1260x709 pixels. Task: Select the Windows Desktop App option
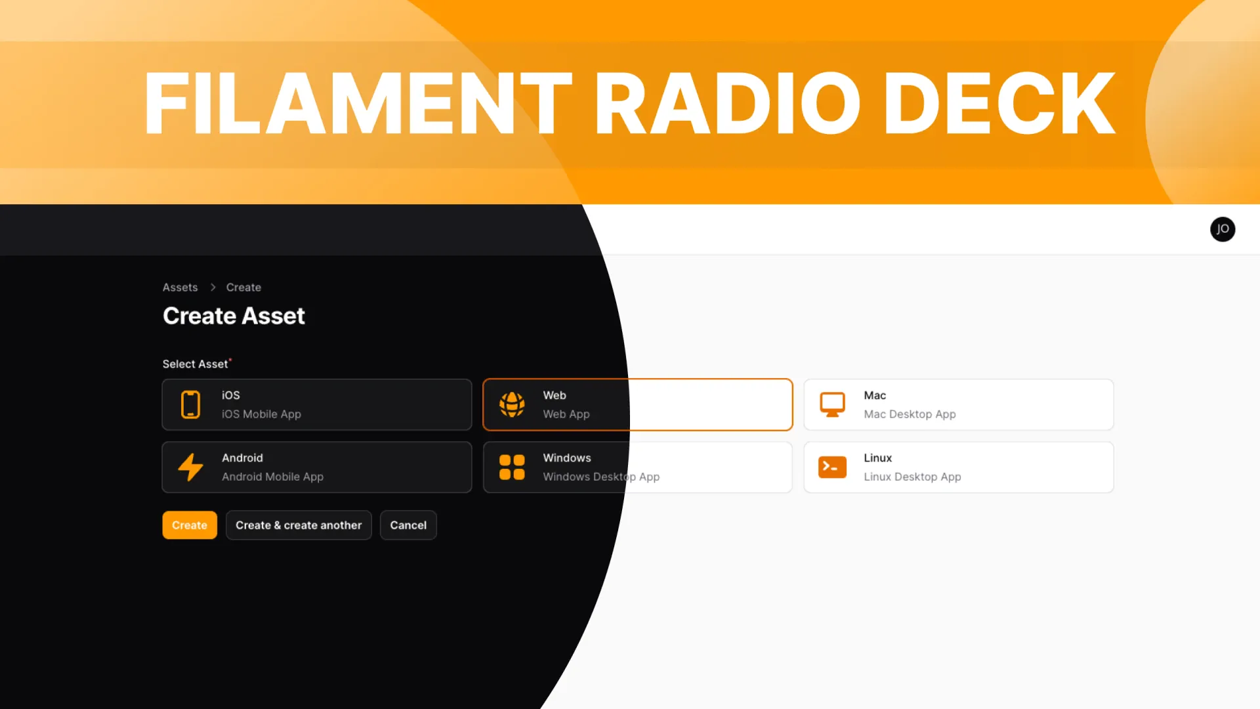point(637,467)
